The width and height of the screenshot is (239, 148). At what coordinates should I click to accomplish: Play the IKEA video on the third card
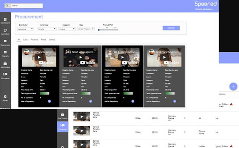tap(122, 57)
